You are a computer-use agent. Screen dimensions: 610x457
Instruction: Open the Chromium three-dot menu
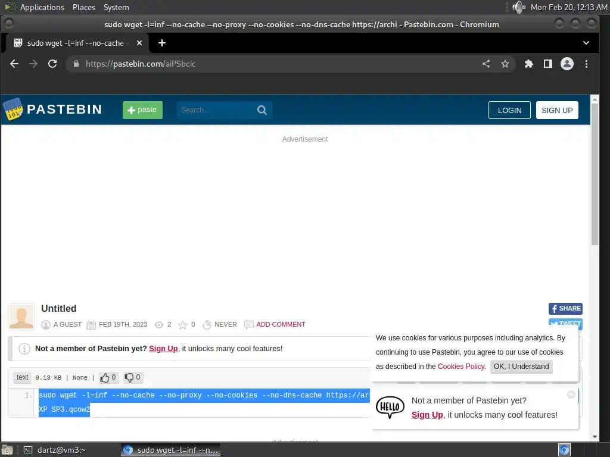586,64
